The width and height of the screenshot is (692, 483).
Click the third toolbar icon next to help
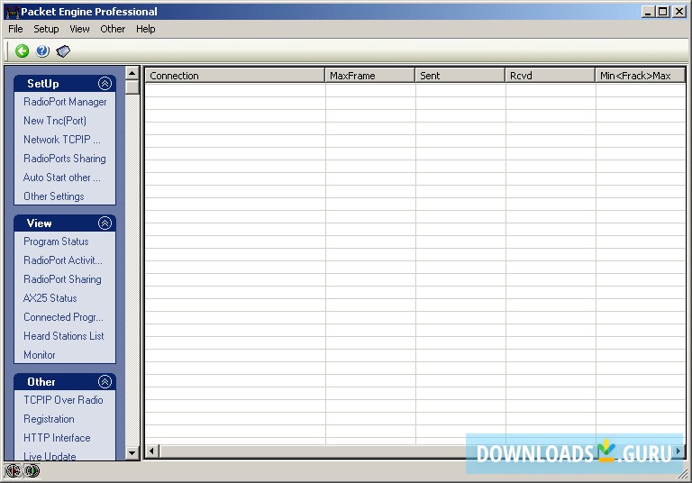pos(63,51)
